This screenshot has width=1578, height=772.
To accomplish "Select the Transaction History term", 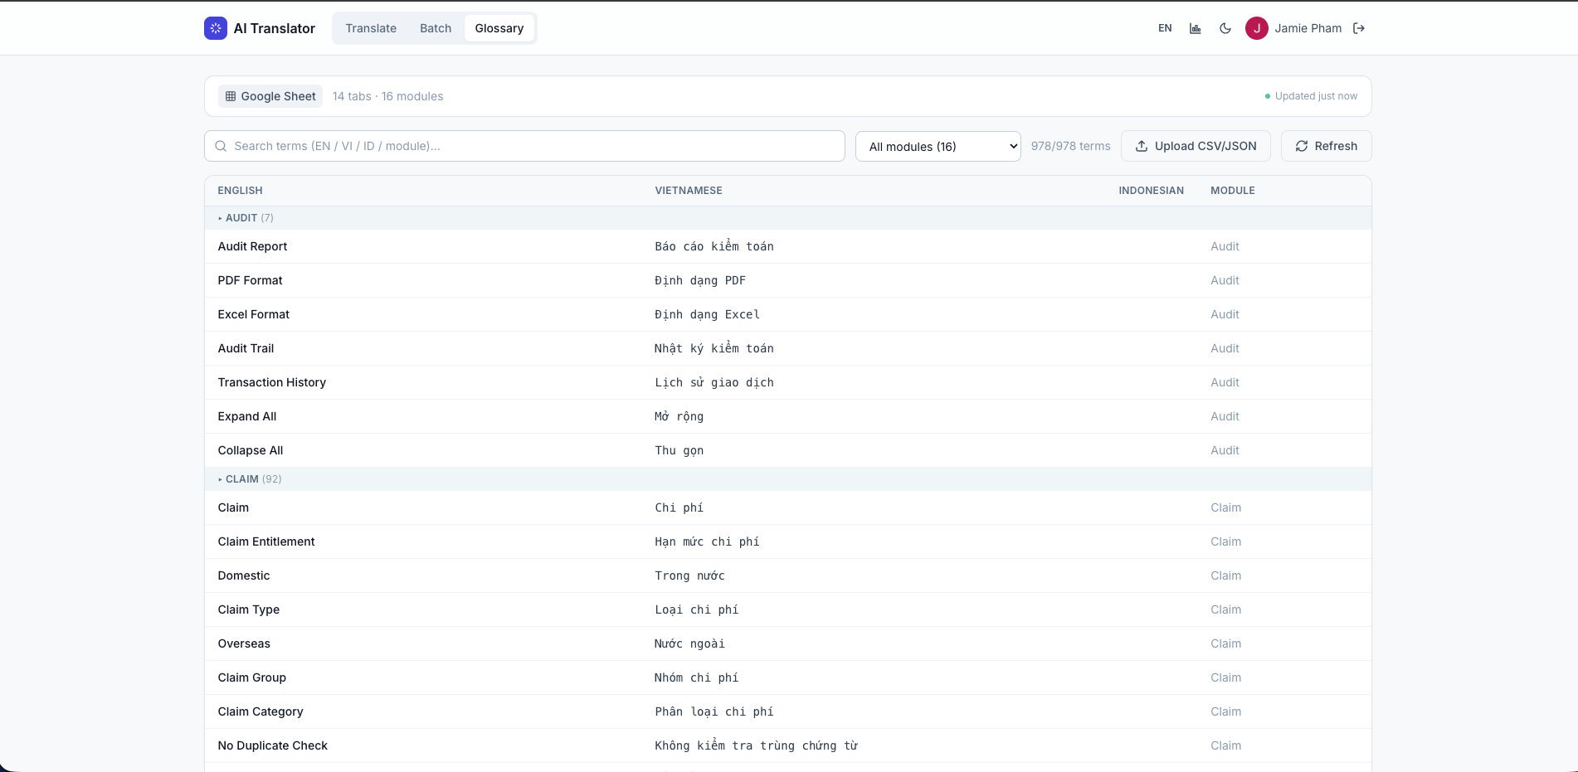I will tap(272, 382).
